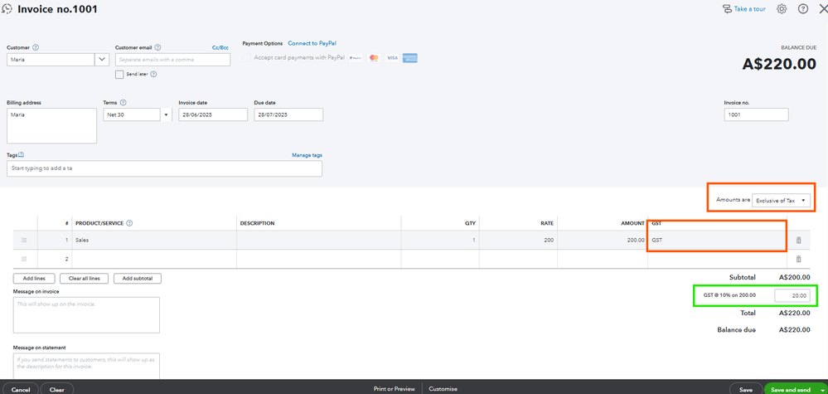Delete line 1 with trash icon
This screenshot has height=394, width=828.
[798, 241]
